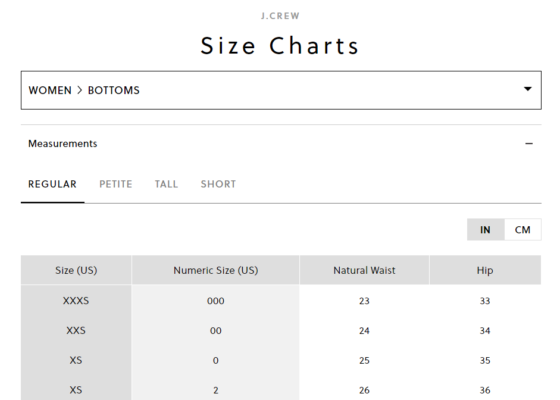Click the Size (US) column header
This screenshot has height=400, width=560.
76,270
